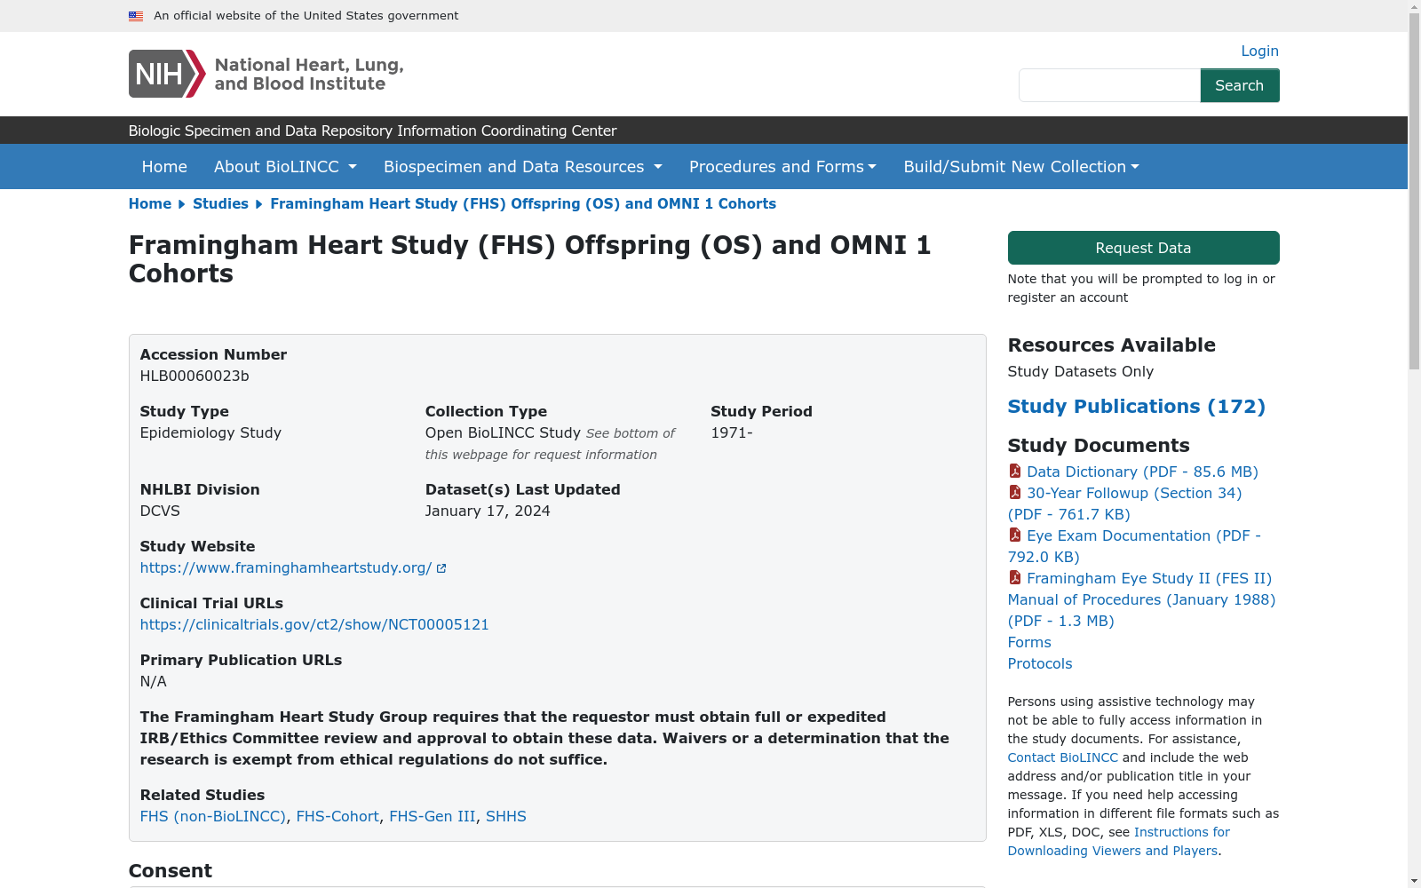Click the date January 17, 2024

click(488, 511)
